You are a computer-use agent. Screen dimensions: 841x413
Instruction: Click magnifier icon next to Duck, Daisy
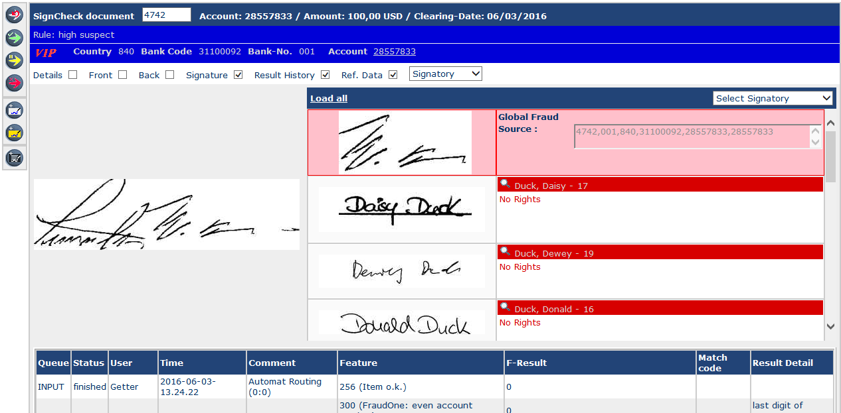[x=506, y=185]
